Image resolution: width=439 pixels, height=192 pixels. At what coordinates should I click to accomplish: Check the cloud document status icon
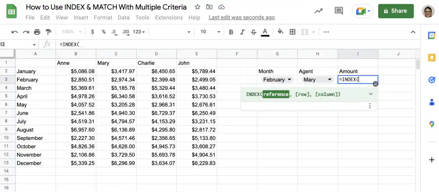coord(221,7)
